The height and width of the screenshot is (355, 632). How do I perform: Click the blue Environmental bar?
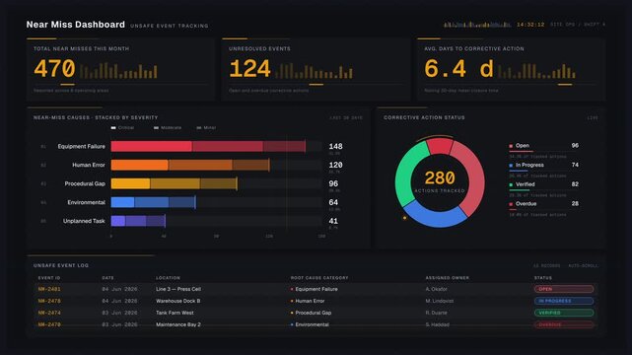point(153,202)
